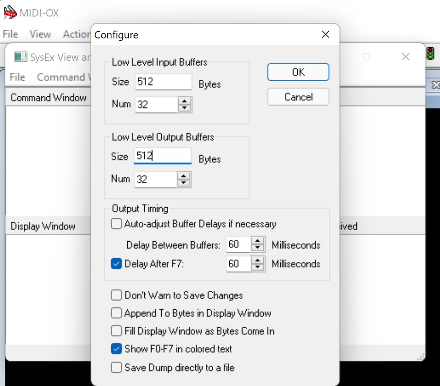Enable Auto-adjust Buffer Delays if necessary
The image size is (440, 386).
pos(117,224)
